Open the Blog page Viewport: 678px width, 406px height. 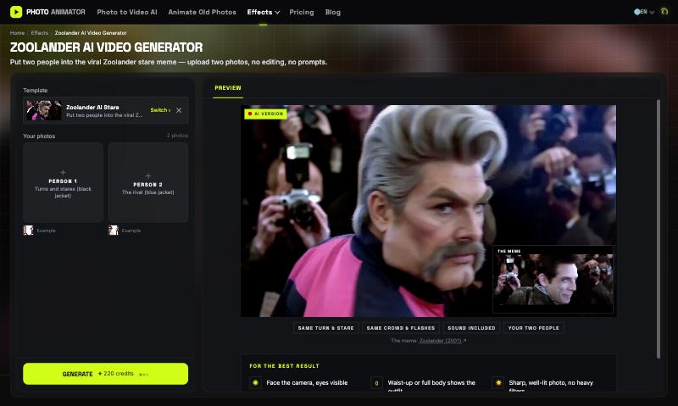(332, 12)
